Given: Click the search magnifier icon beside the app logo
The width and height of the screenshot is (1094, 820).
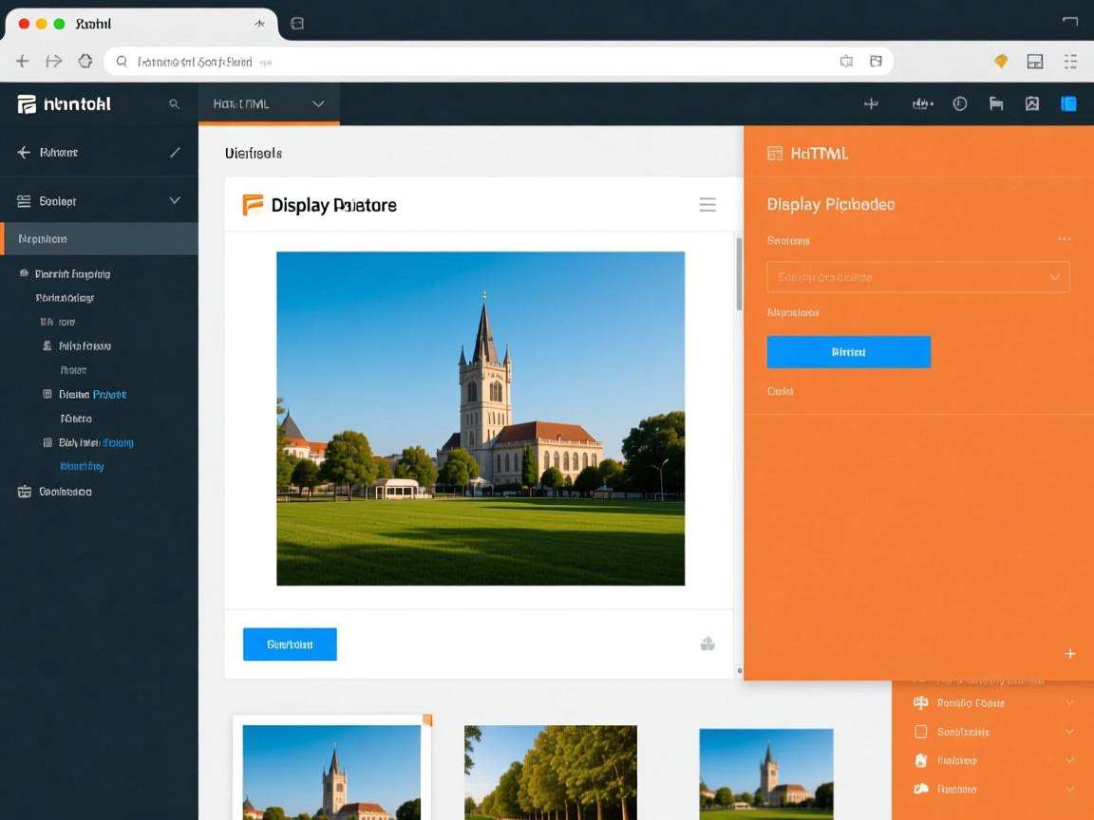Looking at the screenshot, I should click(174, 104).
